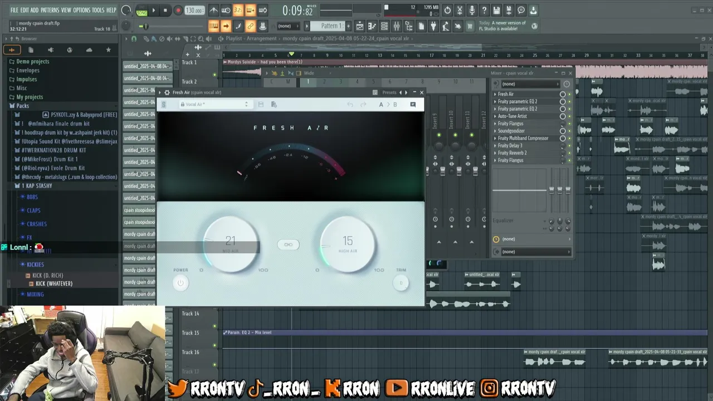Toggle Song/Pattern mode button
The height and width of the screenshot is (401, 713).
tap(141, 10)
